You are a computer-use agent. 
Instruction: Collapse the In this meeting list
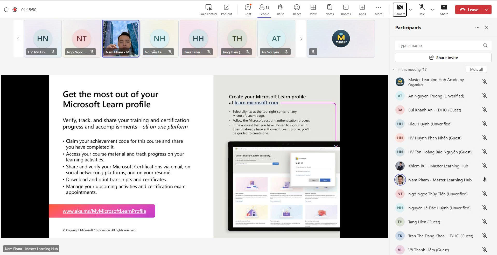pos(394,69)
